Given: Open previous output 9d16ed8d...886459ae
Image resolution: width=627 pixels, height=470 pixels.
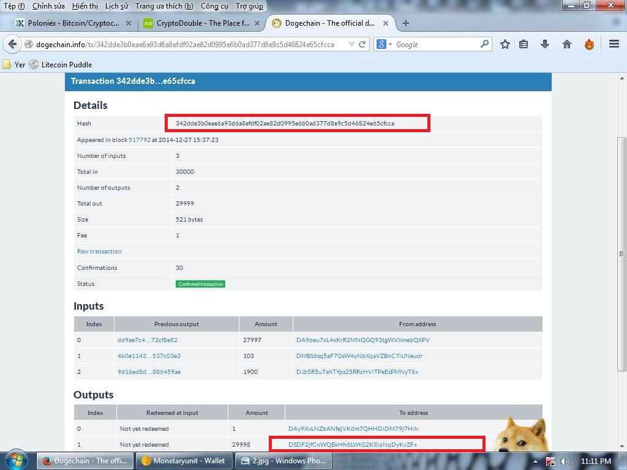Looking at the screenshot, I should [x=149, y=371].
